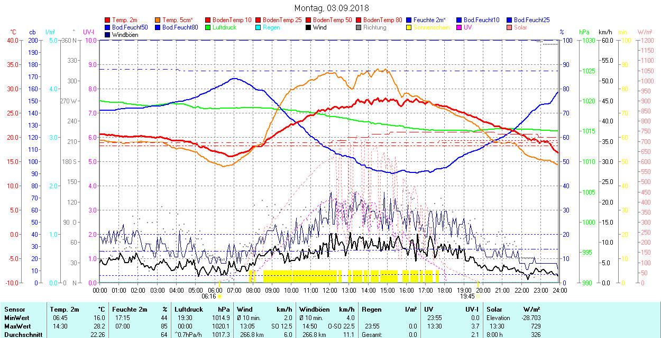The image size is (661, 338).
Task: Click the average temperature value 22.26
Action: (99, 335)
